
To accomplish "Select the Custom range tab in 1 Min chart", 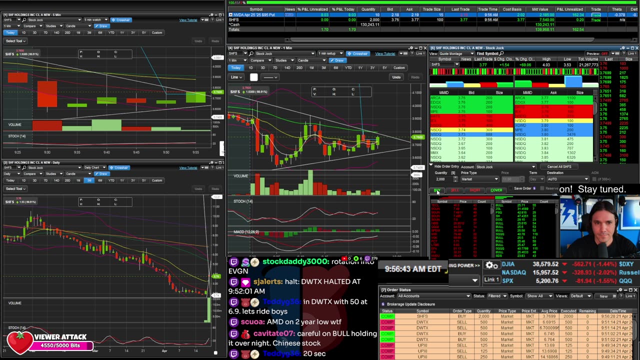I will click(399, 67).
